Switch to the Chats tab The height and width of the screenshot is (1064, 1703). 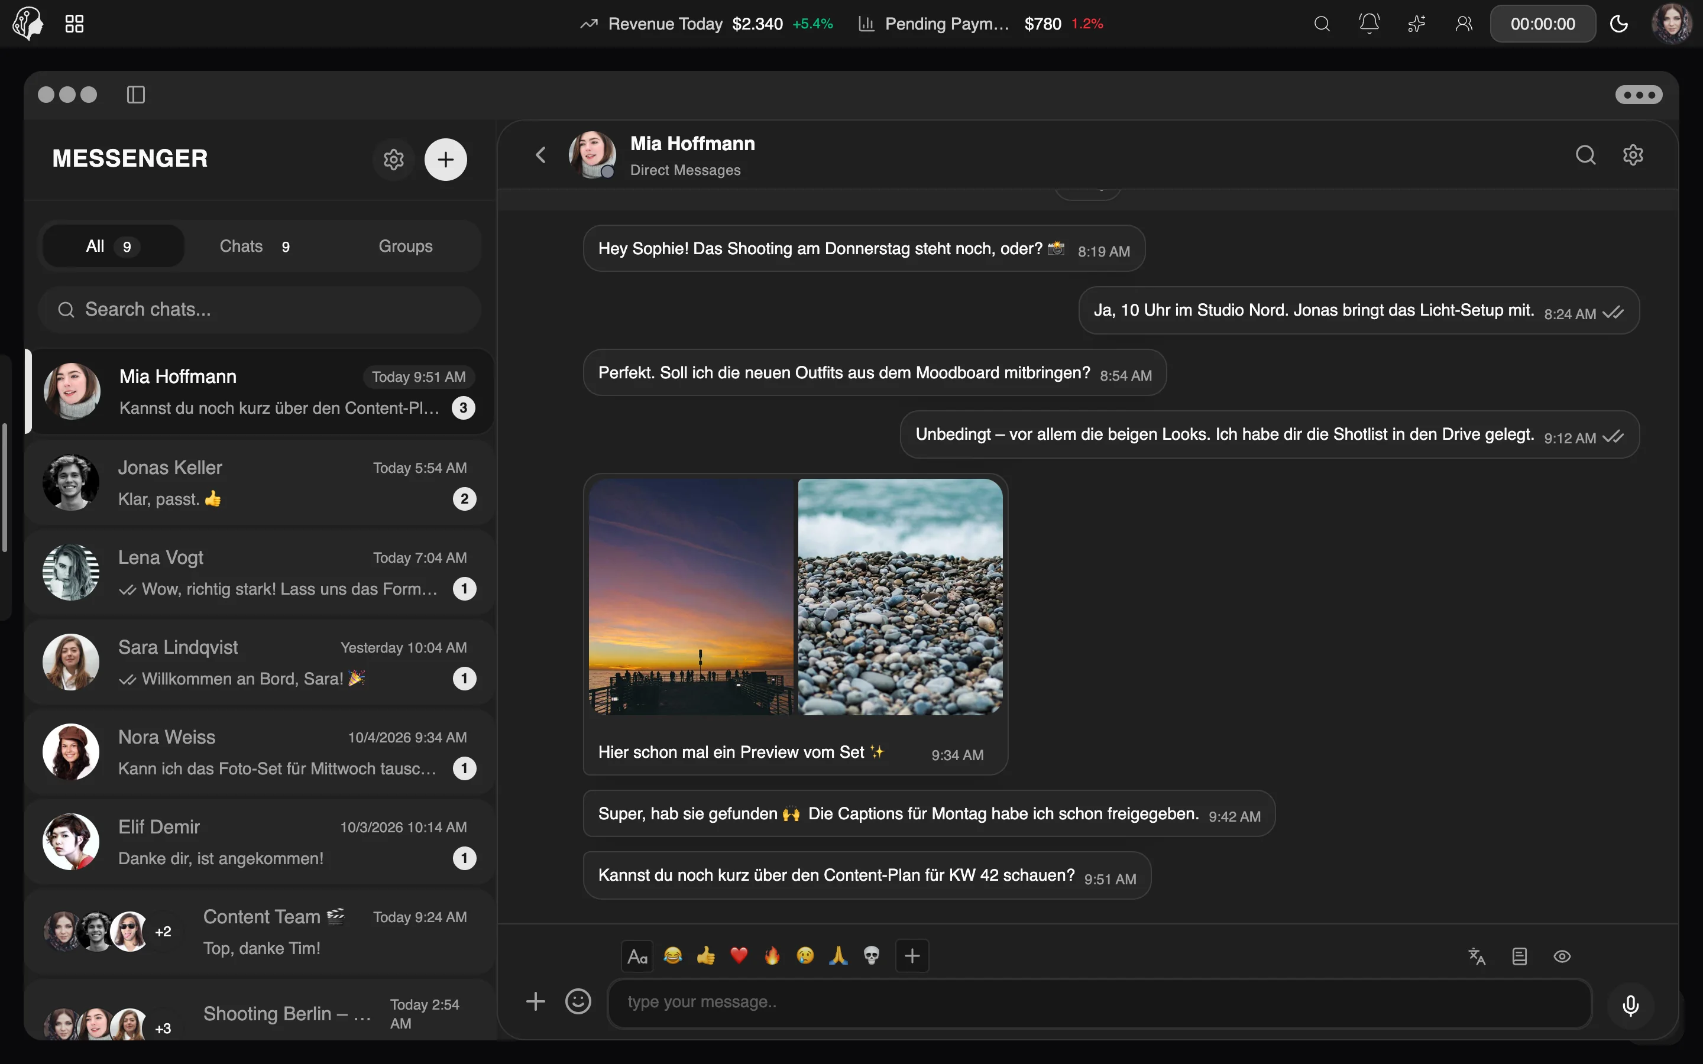click(x=255, y=246)
